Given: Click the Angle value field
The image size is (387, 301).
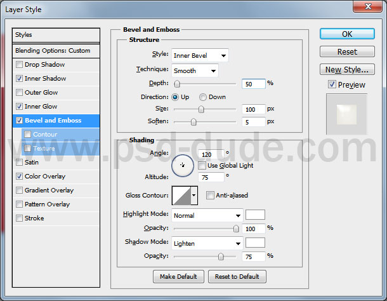Looking at the screenshot, I should pyautogui.click(x=211, y=154).
